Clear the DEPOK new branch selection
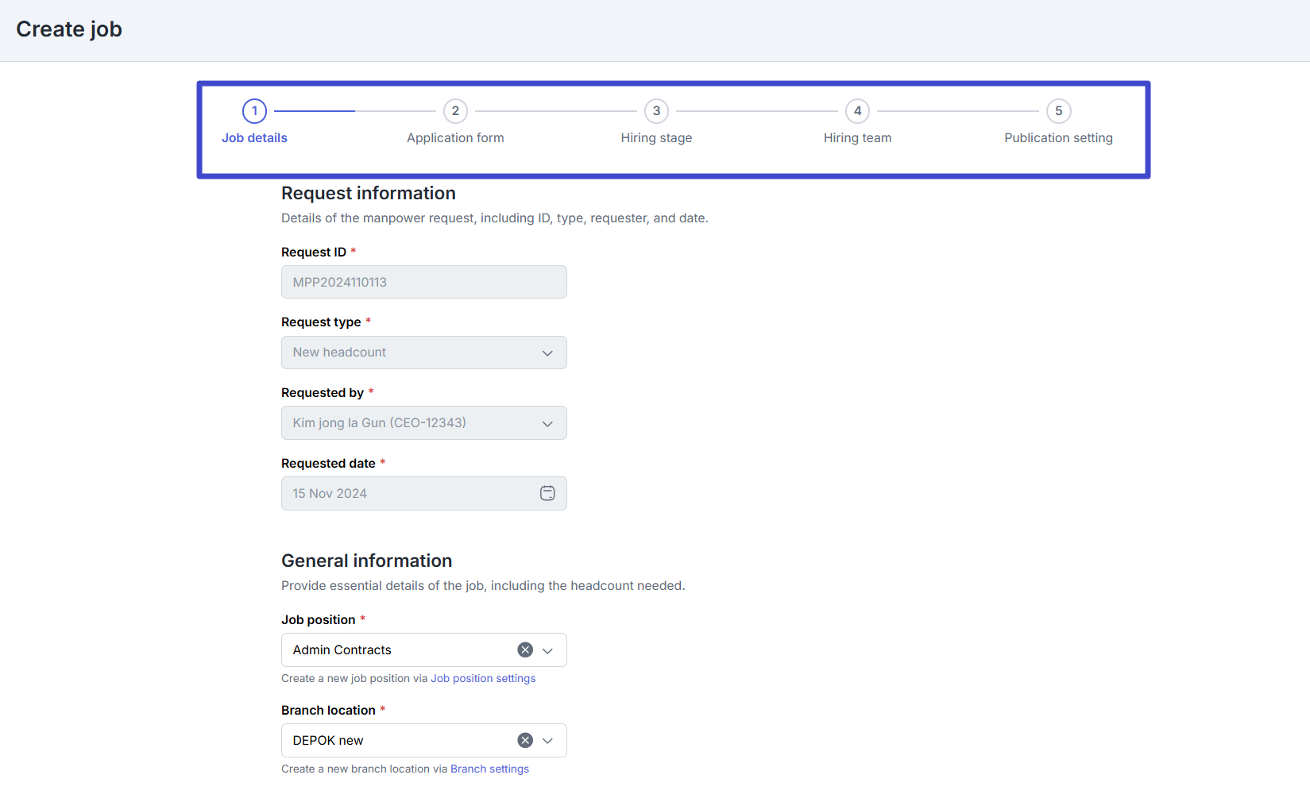This screenshot has width=1310, height=794. coord(525,741)
